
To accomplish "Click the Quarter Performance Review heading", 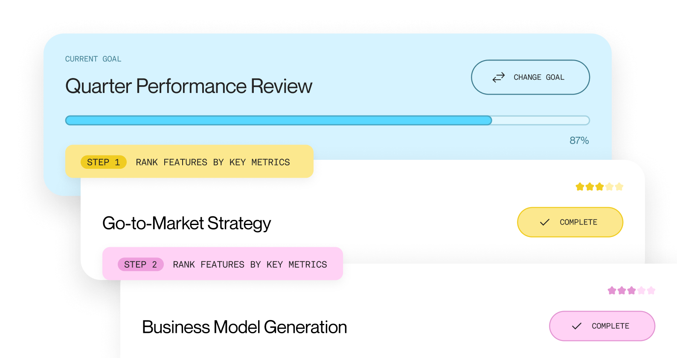I will (x=189, y=86).
